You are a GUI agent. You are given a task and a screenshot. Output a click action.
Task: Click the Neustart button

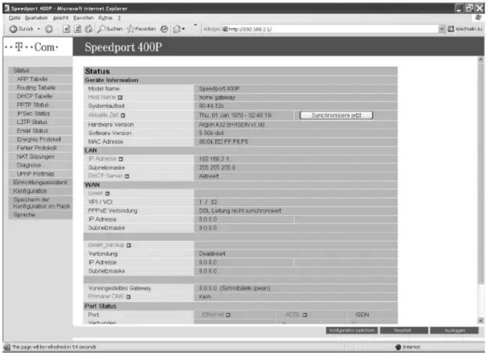pos(404,330)
